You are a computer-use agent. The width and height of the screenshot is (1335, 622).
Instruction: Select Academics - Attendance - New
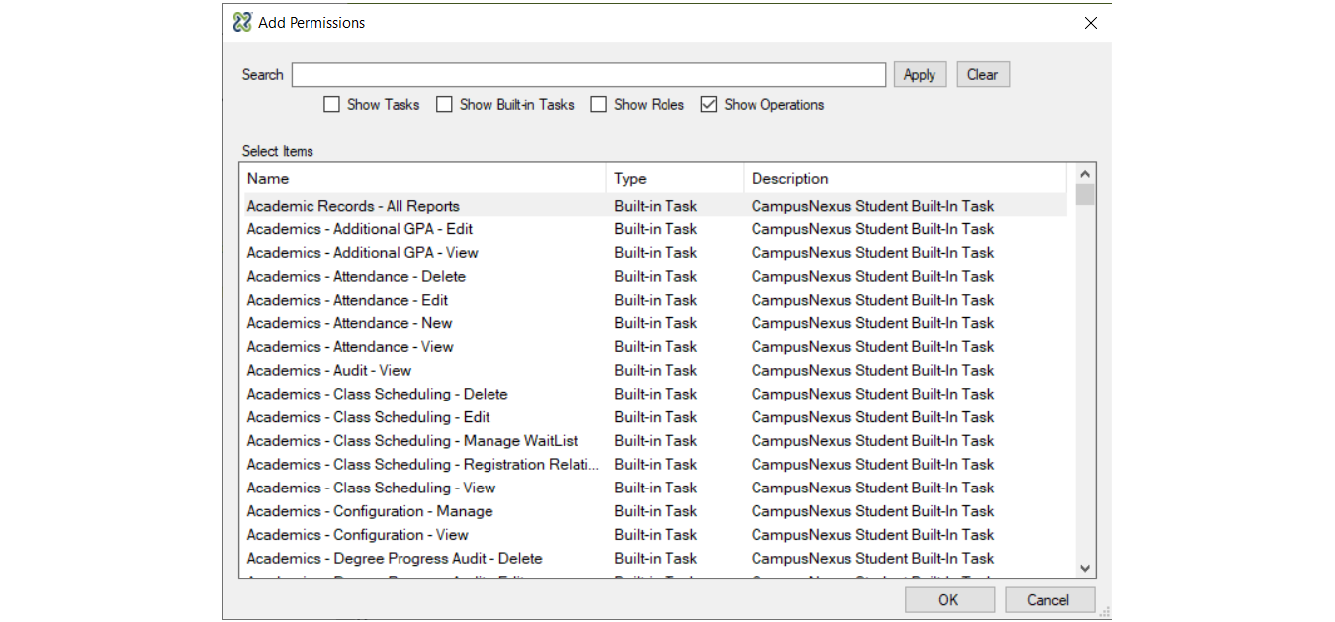[654, 323]
